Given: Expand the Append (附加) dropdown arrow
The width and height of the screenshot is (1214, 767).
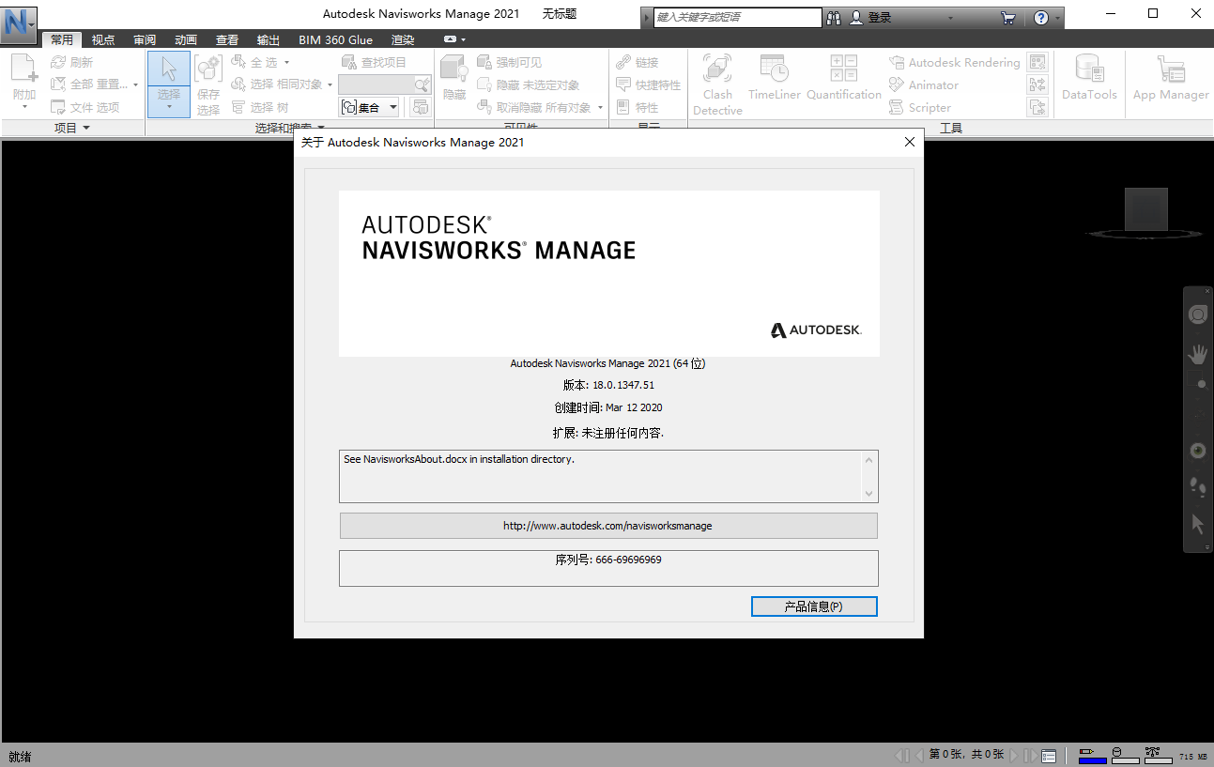Looking at the screenshot, I should pos(24,106).
